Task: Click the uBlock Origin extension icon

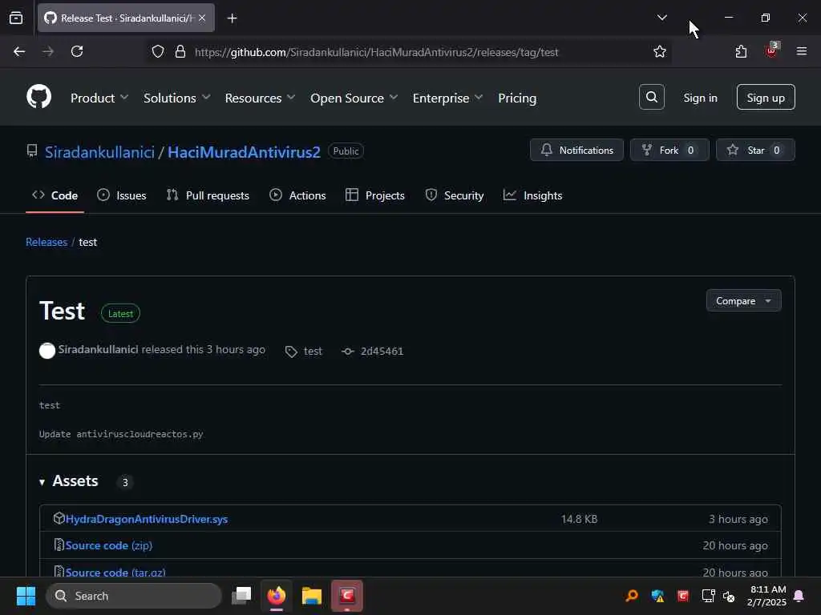Action: pyautogui.click(x=771, y=50)
